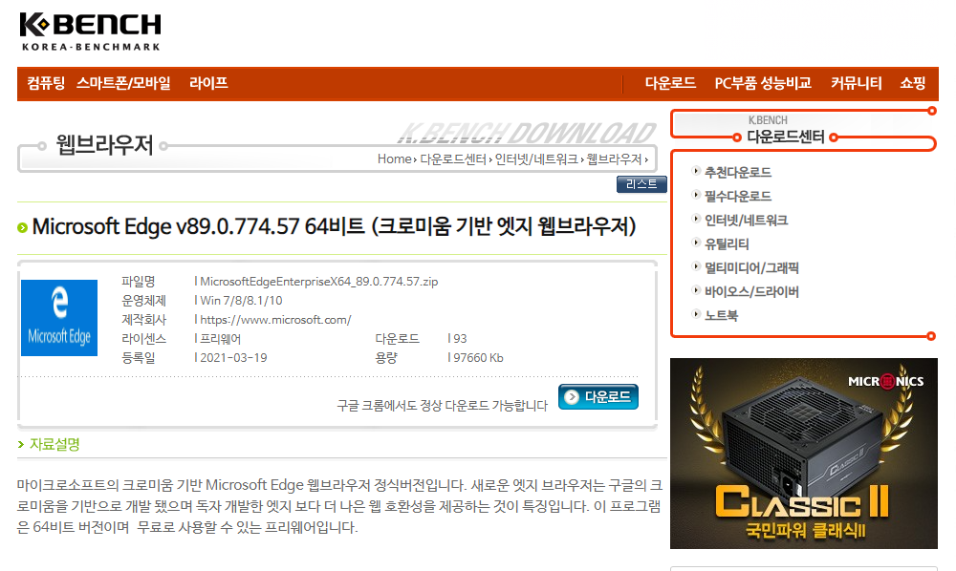Open the https://www.microsoft.com/ manufacturer link
The height and width of the screenshot is (571, 956).
(x=275, y=320)
